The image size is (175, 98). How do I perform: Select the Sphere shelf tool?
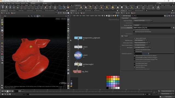tap(7, 8)
